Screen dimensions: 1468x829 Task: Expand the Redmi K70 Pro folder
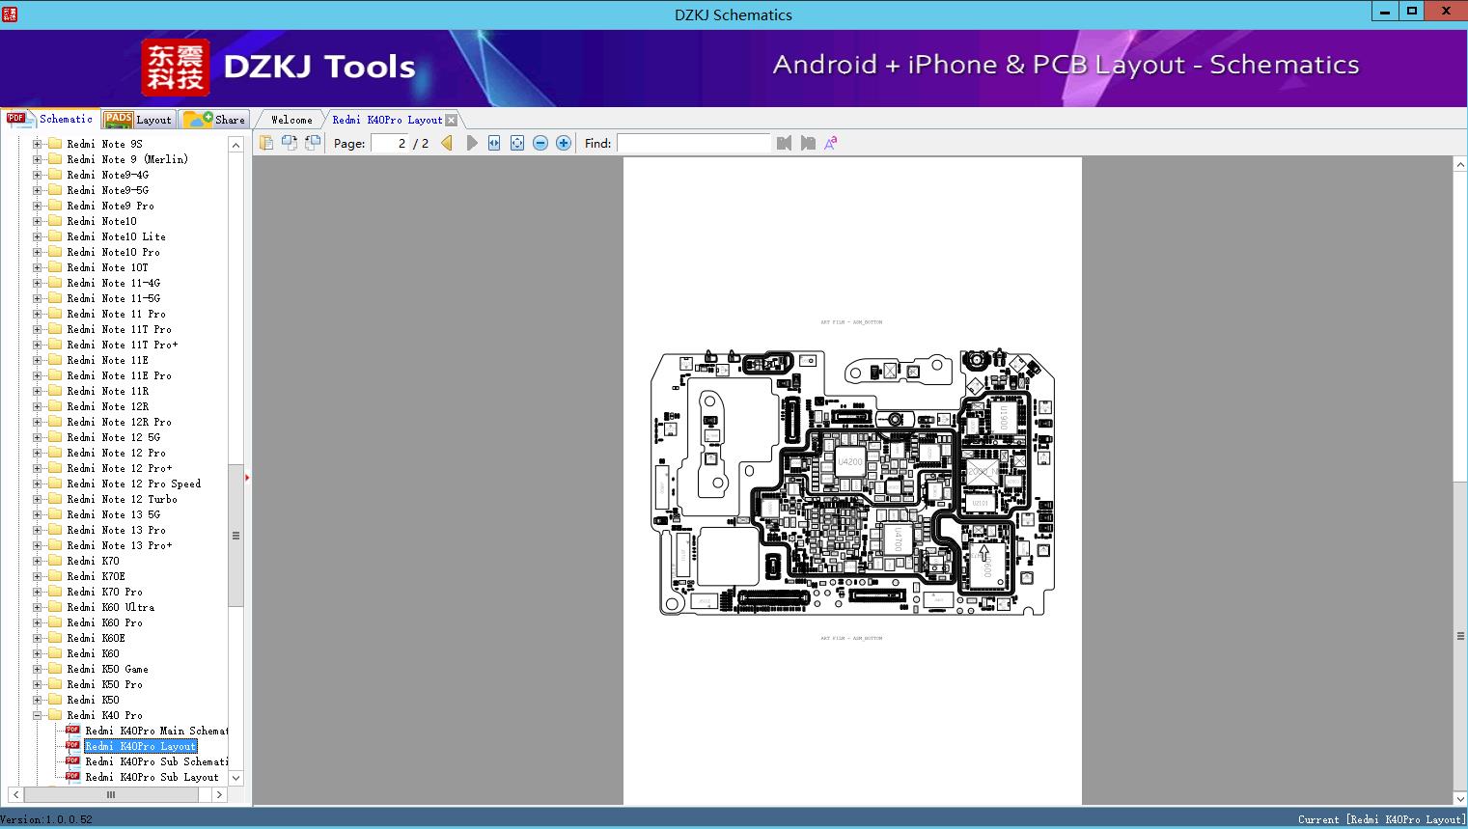38,592
